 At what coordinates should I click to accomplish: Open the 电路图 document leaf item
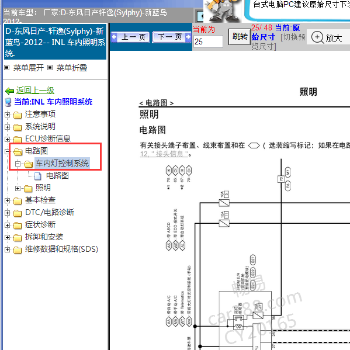click(57, 176)
